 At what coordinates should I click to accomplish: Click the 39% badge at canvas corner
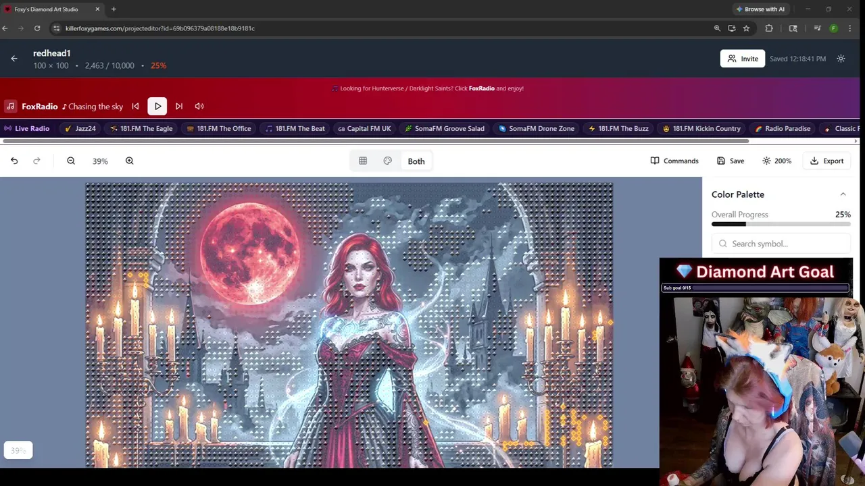[x=18, y=450]
